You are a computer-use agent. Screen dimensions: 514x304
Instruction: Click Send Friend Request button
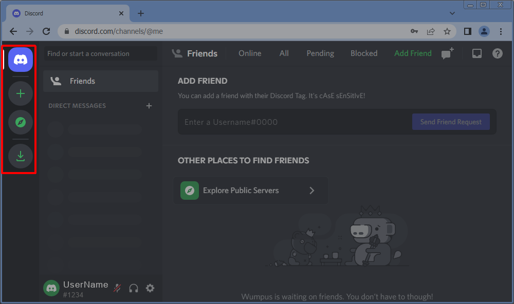[x=451, y=122]
